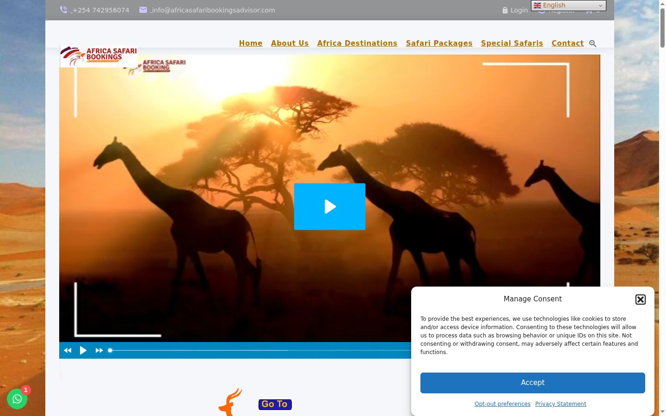Open the search magnifier in navigation
This screenshot has width=666, height=416.
coord(592,43)
